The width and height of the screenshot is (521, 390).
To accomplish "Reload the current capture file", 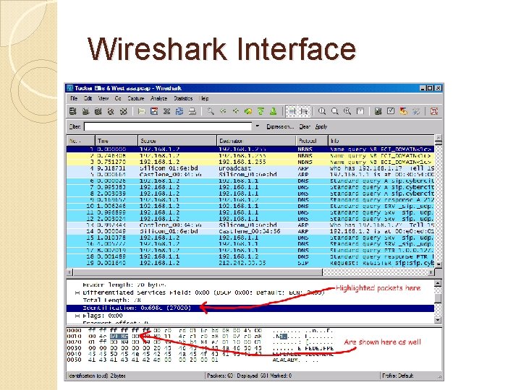I will coord(179,111).
